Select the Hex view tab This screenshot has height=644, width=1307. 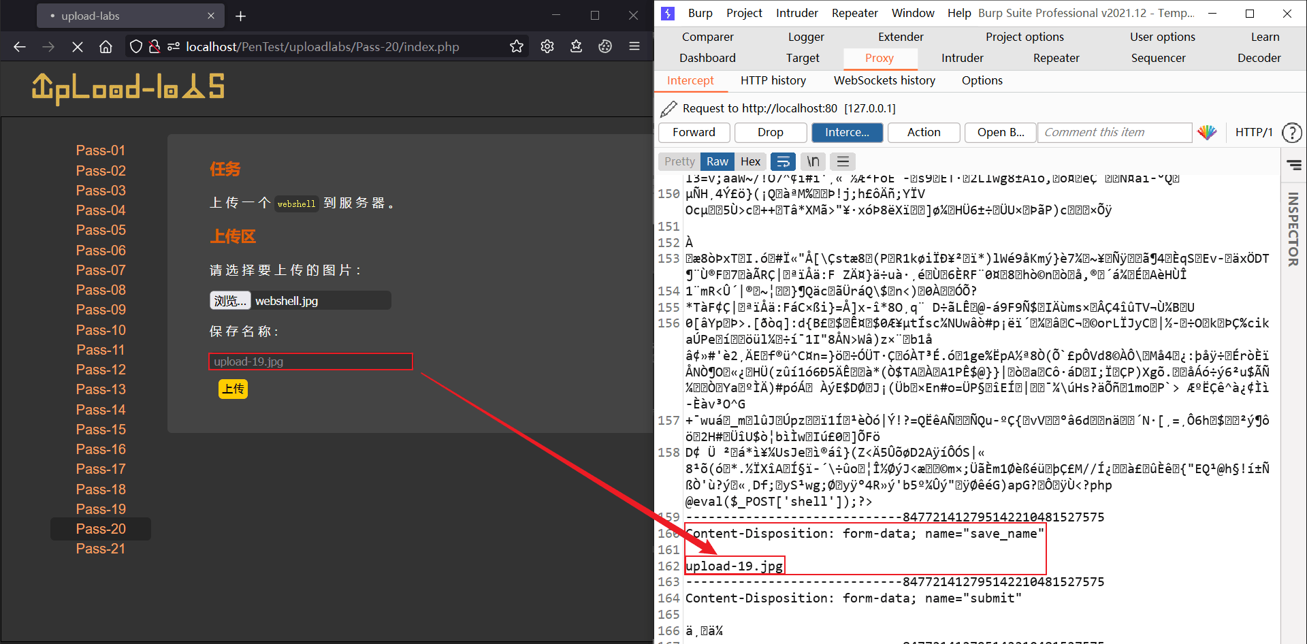click(x=750, y=161)
